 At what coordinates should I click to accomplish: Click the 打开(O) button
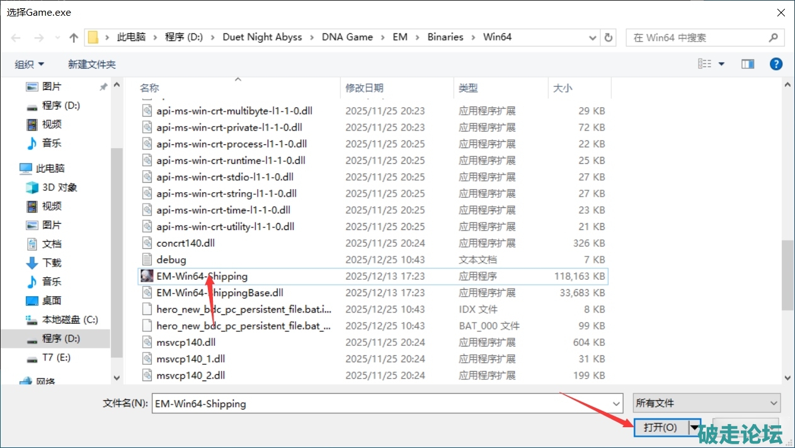tap(660, 427)
